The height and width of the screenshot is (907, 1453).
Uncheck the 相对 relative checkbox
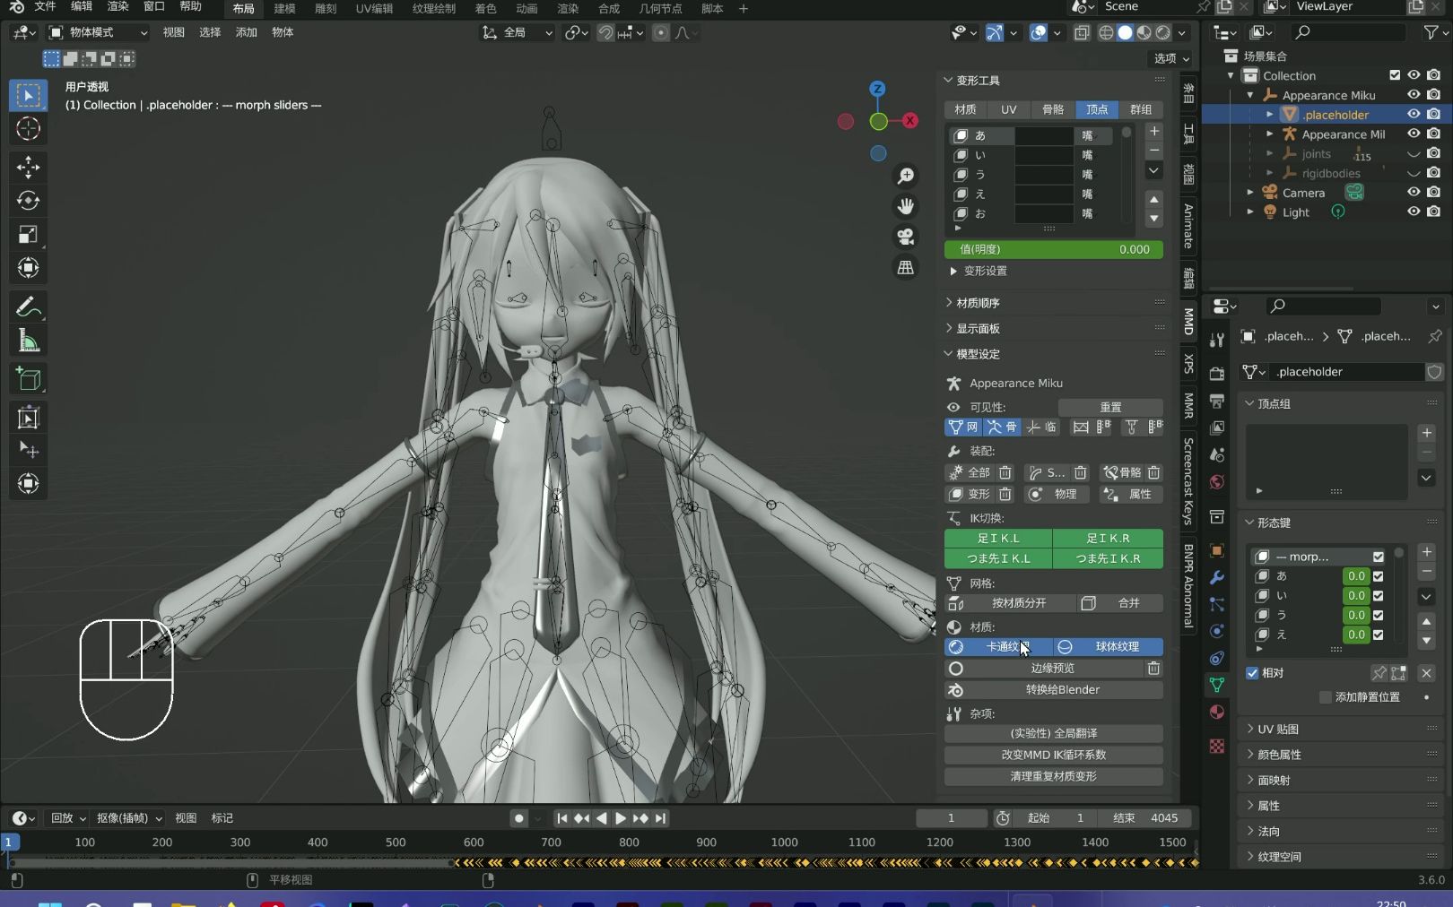click(1252, 673)
